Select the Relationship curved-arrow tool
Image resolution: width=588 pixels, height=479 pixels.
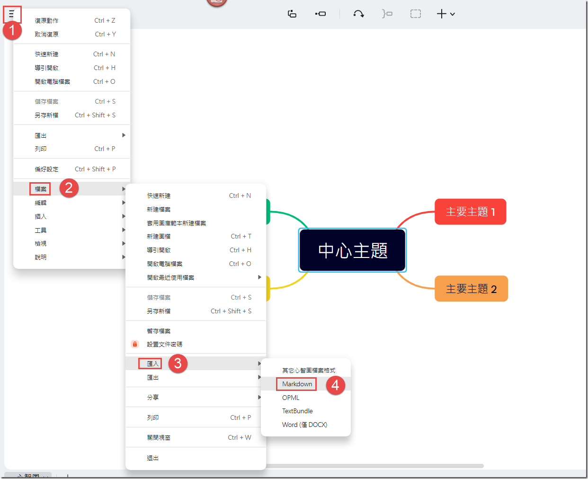(358, 14)
